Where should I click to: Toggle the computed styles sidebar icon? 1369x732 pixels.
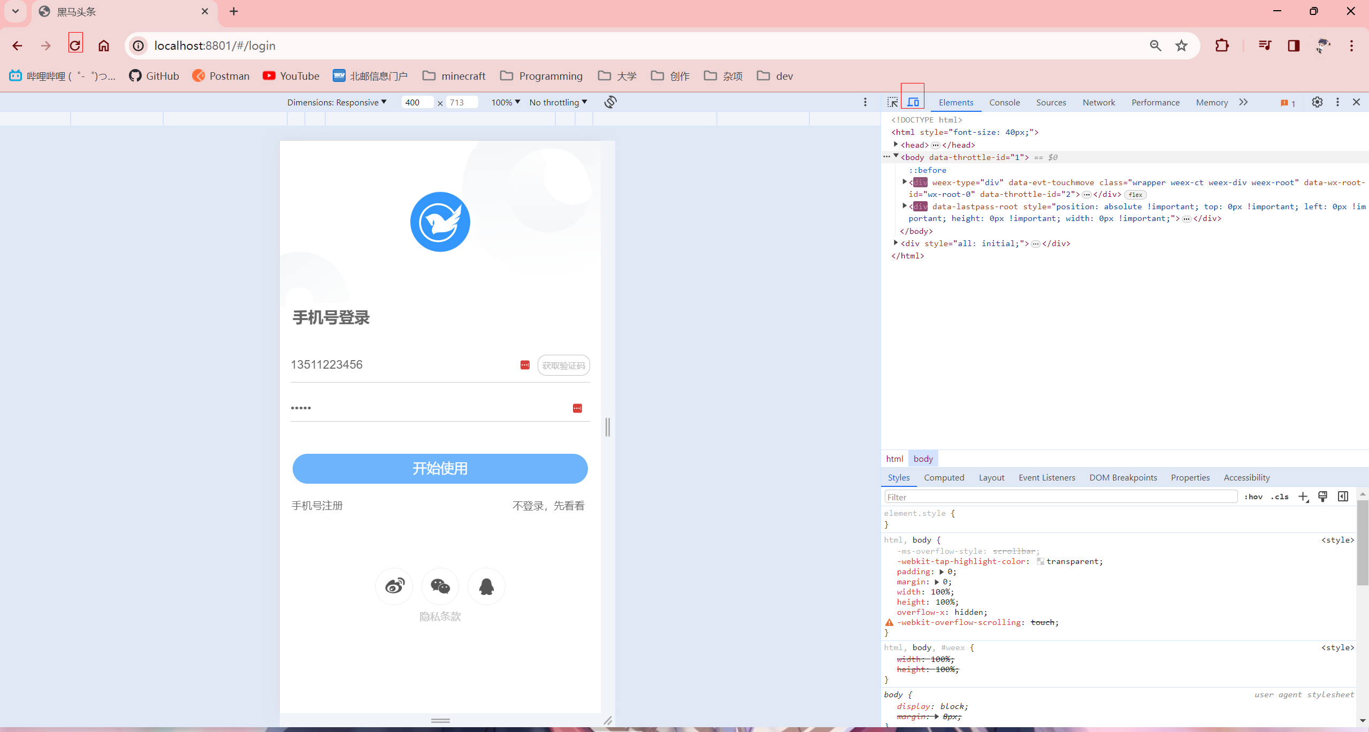point(1343,497)
